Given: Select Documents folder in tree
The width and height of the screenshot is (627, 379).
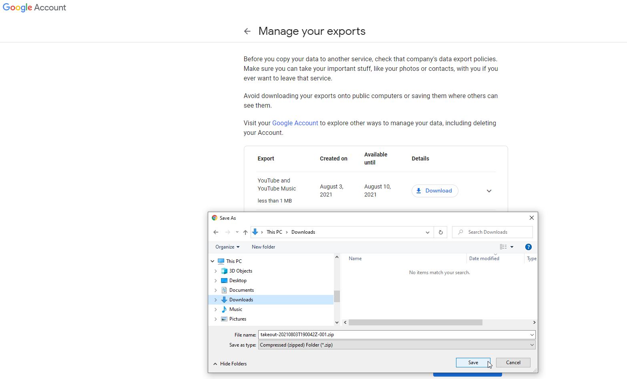Looking at the screenshot, I should tap(241, 290).
